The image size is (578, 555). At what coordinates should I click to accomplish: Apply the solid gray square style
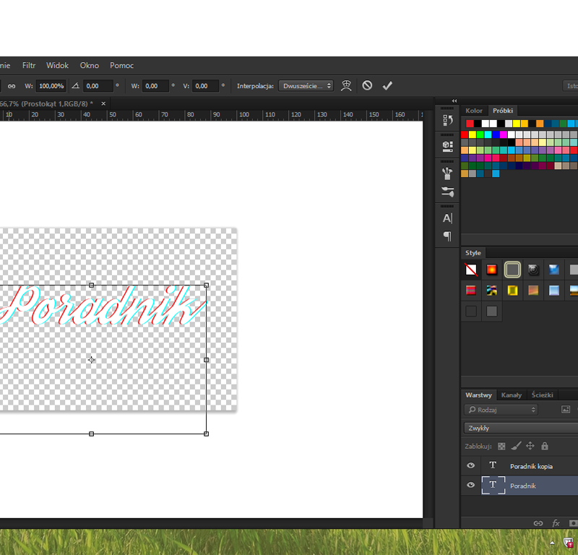491,311
